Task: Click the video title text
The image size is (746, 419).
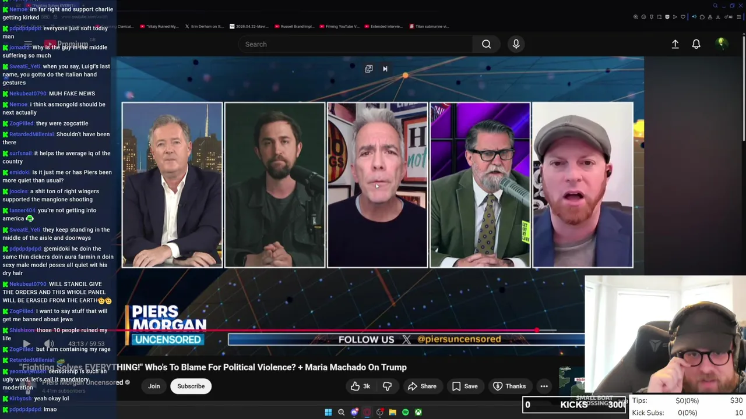Action: coord(214,367)
